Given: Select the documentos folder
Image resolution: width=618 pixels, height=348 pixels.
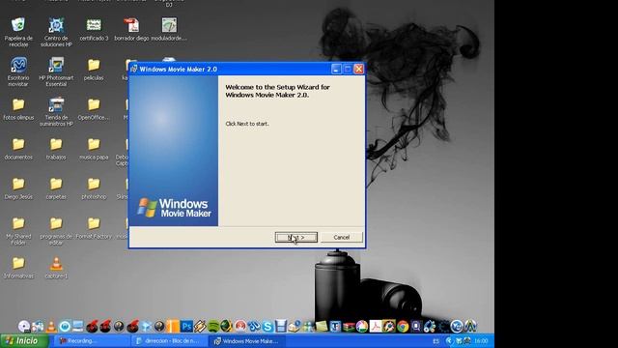Looking at the screenshot, I should 18,149.
